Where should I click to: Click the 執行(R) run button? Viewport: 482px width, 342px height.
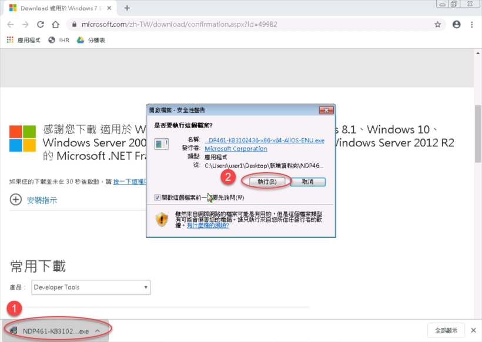coord(267,182)
